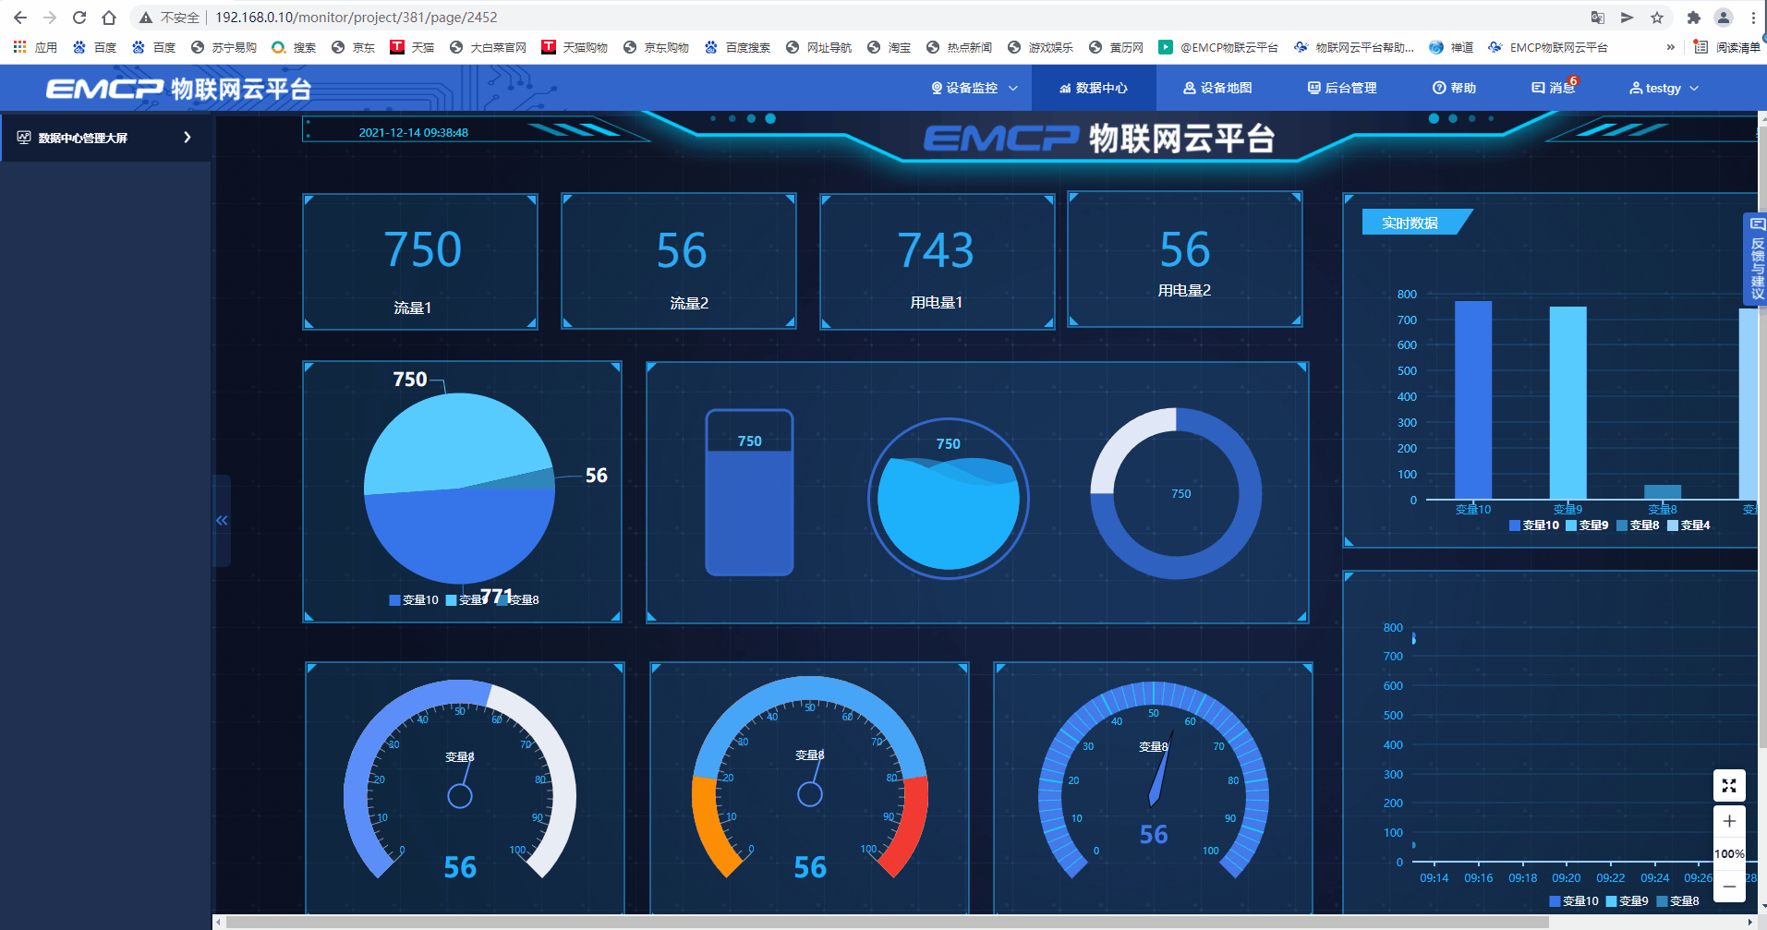Click the address bar URL

[x=357, y=18]
